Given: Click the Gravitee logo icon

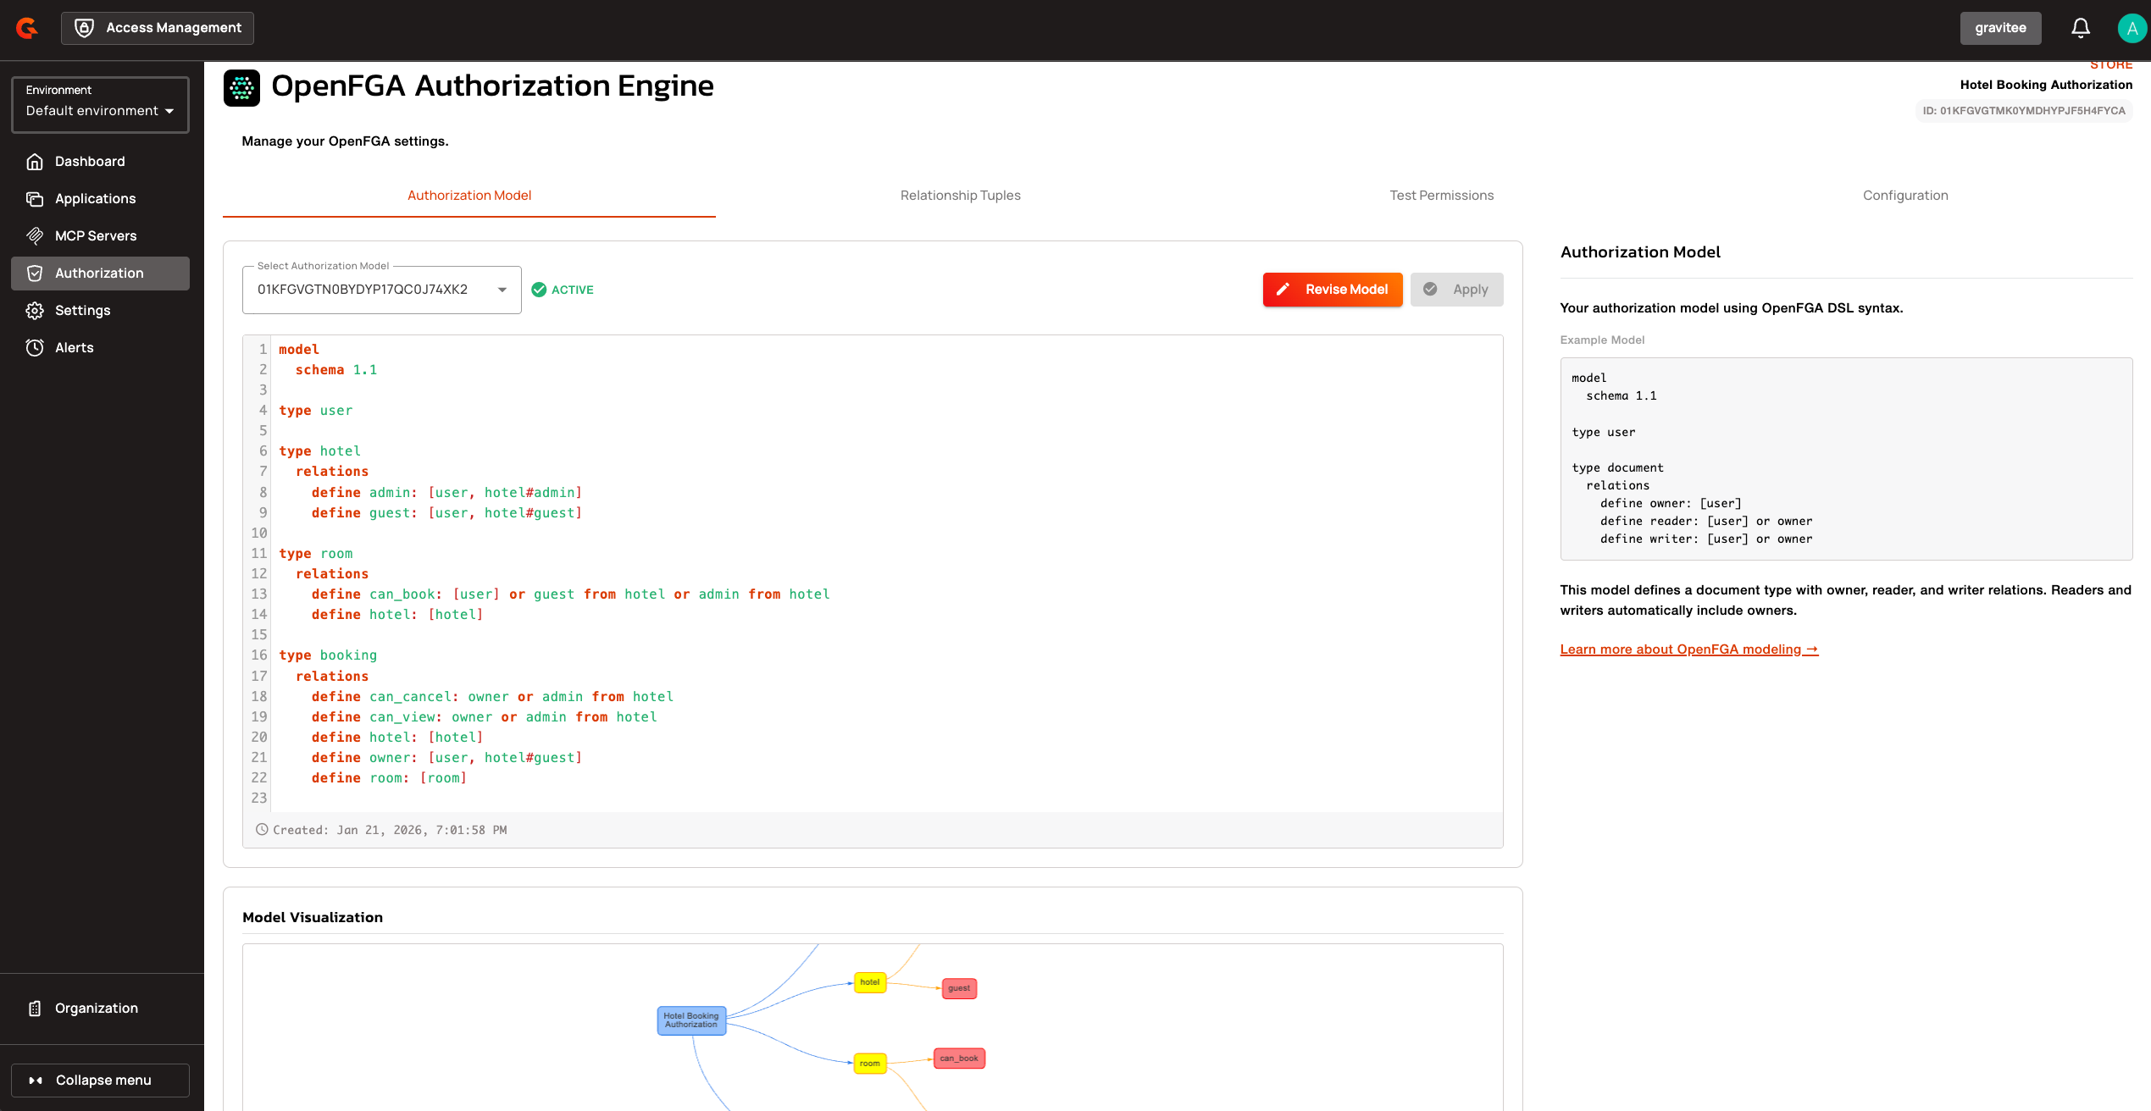Looking at the screenshot, I should click(x=27, y=28).
